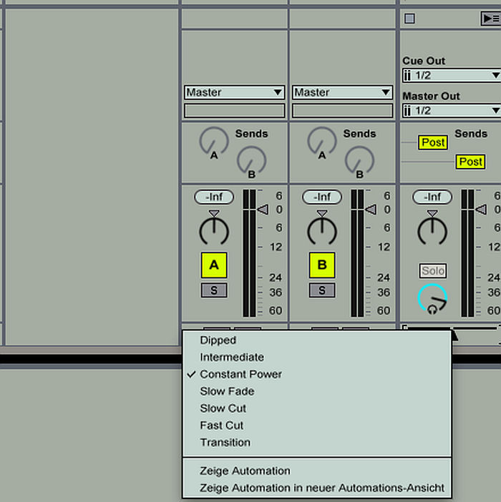Screen dimensions: 501x502
Task: Click Send A knob on track A
Action: tap(213, 142)
